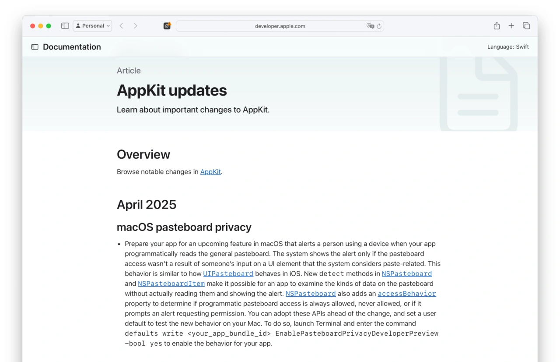560x362 pixels.
Task: Open first NSPasteboard link after detect methods
Action: (407, 274)
